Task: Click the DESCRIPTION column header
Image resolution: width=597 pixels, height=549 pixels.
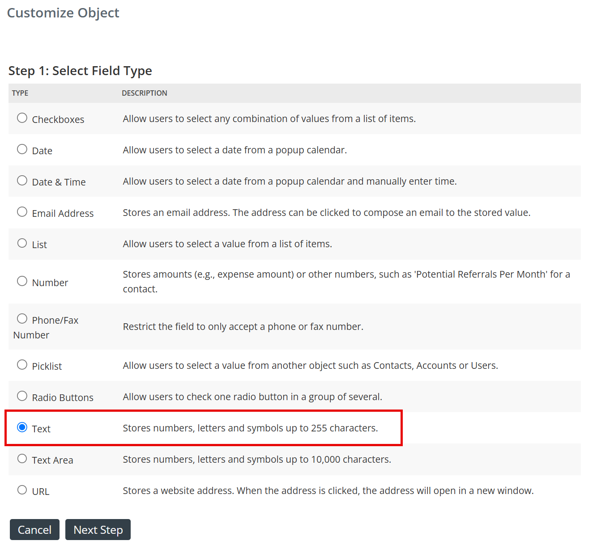Action: [x=145, y=93]
